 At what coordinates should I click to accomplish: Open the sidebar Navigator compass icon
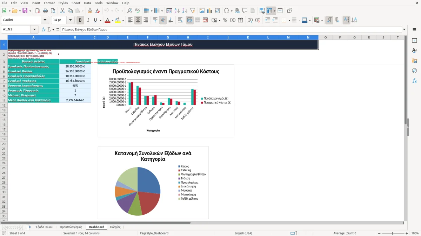tap(414, 71)
